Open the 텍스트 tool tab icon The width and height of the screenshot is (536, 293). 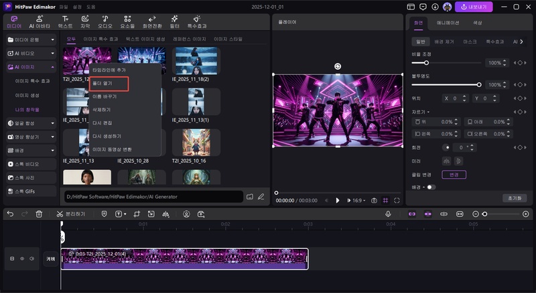[x=65, y=19]
